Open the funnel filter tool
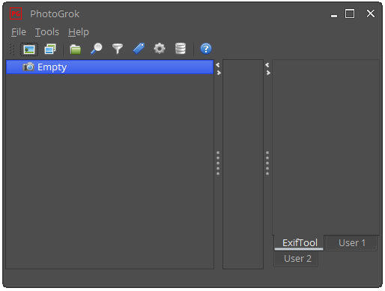385x291 pixels. click(x=118, y=49)
